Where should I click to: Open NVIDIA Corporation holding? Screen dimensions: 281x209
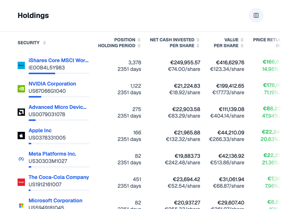[x=52, y=84]
